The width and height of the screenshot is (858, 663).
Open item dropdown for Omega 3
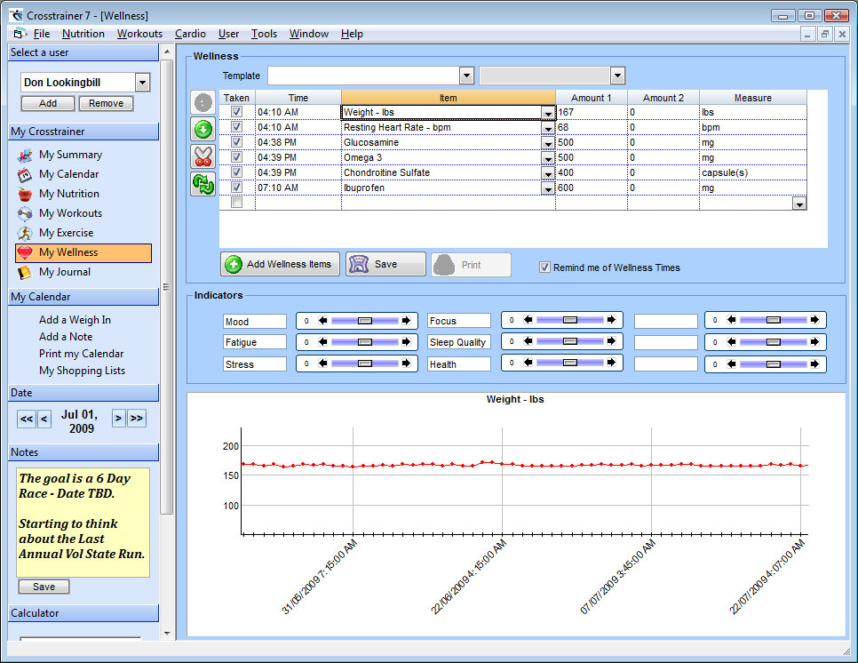(548, 158)
